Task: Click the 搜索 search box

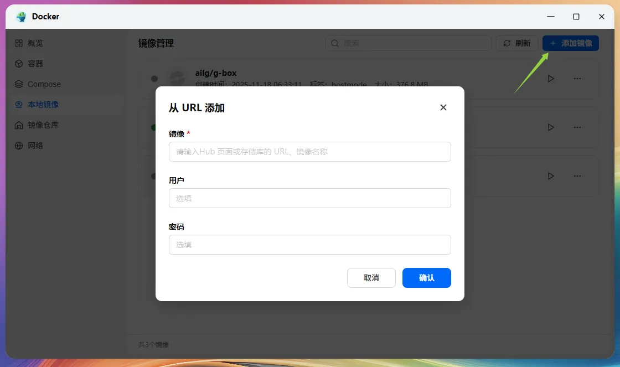Action: click(x=408, y=43)
